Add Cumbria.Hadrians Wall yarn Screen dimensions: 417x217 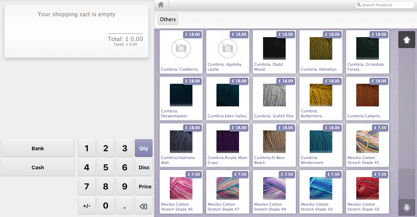181,145
